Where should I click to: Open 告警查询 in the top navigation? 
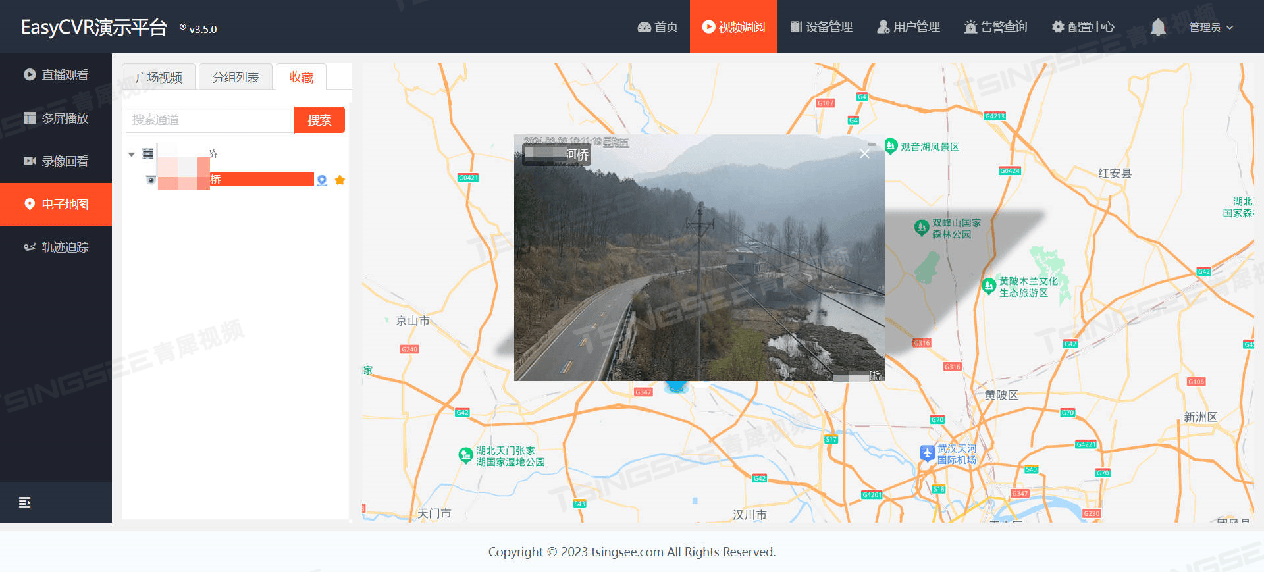(x=995, y=27)
